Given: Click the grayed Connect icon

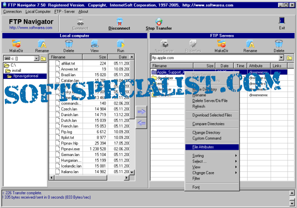Looking at the screenshot, I should (80, 22).
